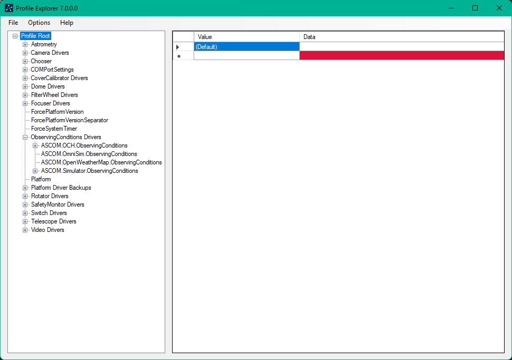The width and height of the screenshot is (512, 360).
Task: Expand ASCOM.Simulator.ObservingConditions entry
Action: [x=35, y=171]
